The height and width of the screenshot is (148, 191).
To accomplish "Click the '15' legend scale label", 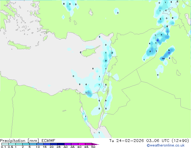I will (45, 147).
